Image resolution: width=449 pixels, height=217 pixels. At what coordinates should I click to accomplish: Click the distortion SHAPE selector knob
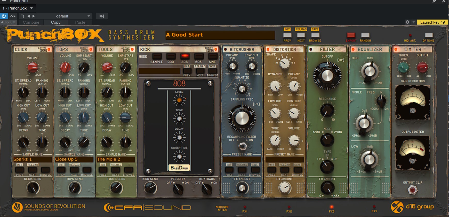pyautogui.click(x=285, y=63)
